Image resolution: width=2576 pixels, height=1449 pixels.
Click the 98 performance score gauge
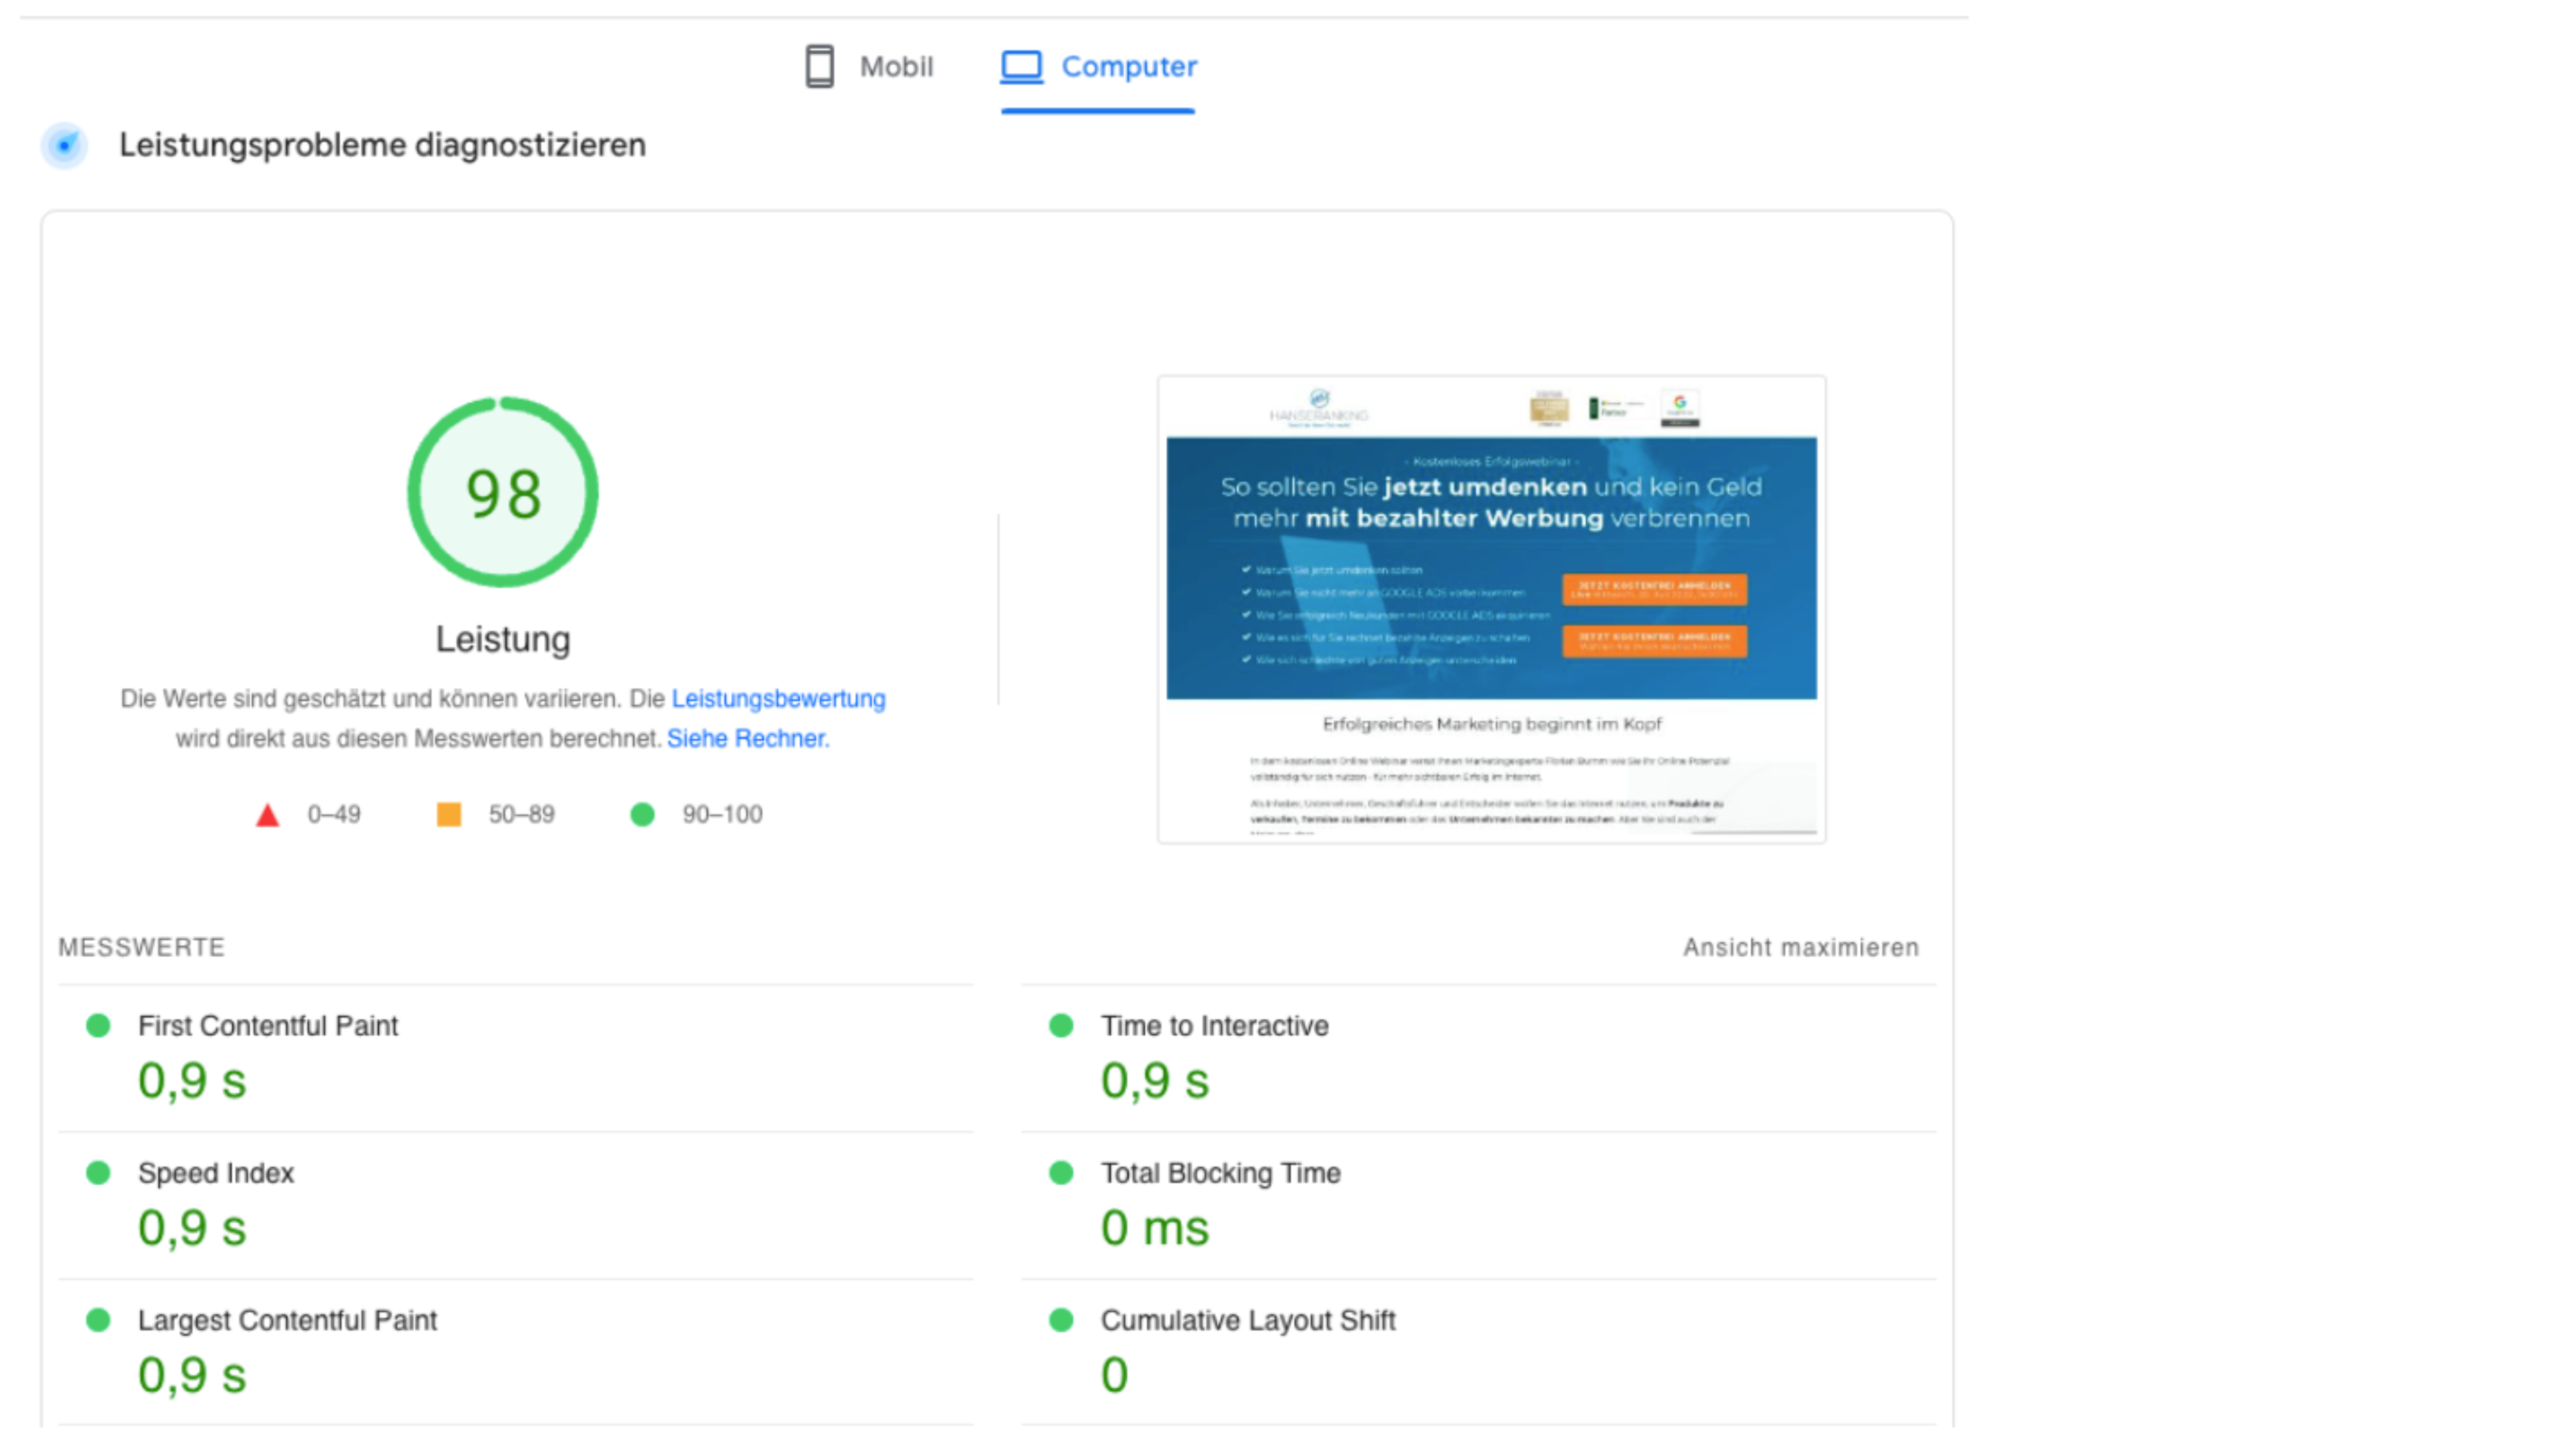tap(503, 492)
